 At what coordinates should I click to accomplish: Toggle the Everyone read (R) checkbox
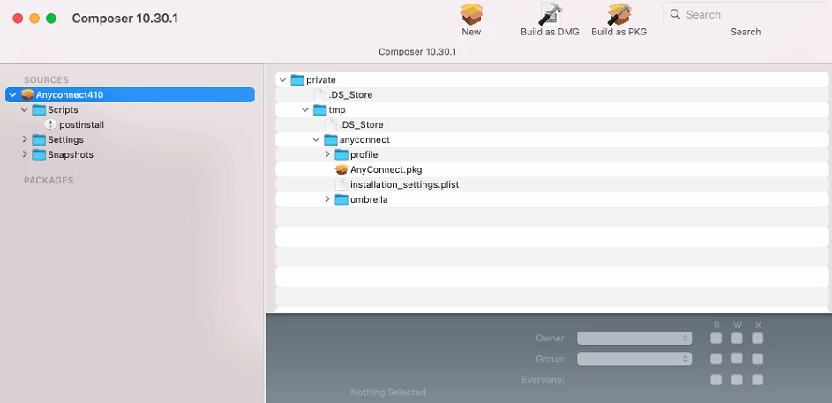click(716, 380)
